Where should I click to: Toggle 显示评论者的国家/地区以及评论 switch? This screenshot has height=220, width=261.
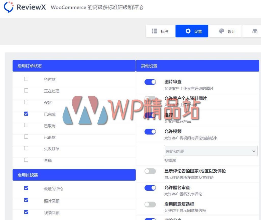pyautogui.click(x=150, y=171)
